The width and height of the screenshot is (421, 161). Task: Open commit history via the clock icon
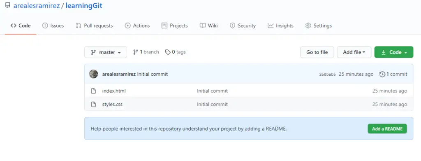pyautogui.click(x=382, y=74)
